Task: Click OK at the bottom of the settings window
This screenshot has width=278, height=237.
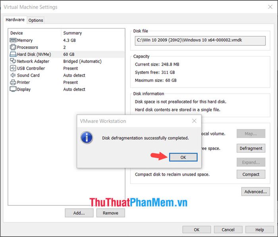Action: (x=197, y=229)
